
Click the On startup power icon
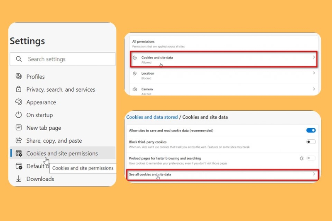[19, 115]
